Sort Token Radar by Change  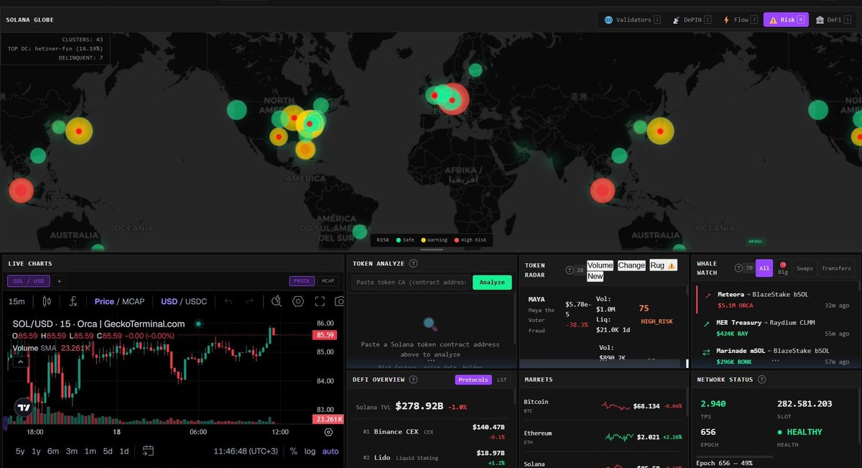pos(631,265)
